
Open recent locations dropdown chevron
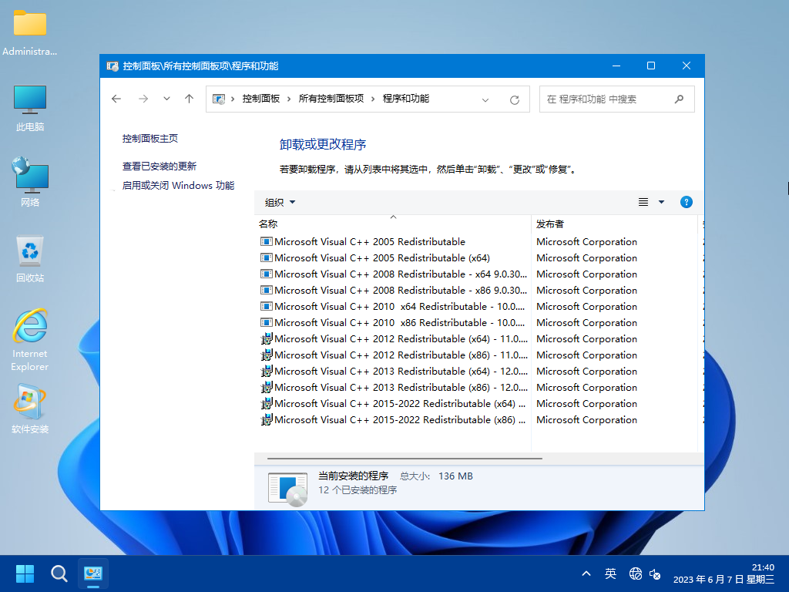[x=166, y=99]
